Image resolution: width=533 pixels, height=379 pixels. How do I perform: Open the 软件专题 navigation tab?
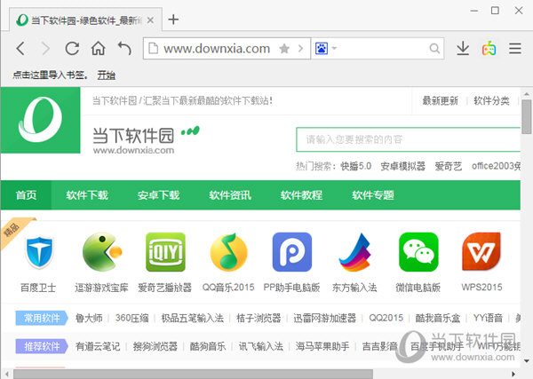pyautogui.click(x=373, y=195)
